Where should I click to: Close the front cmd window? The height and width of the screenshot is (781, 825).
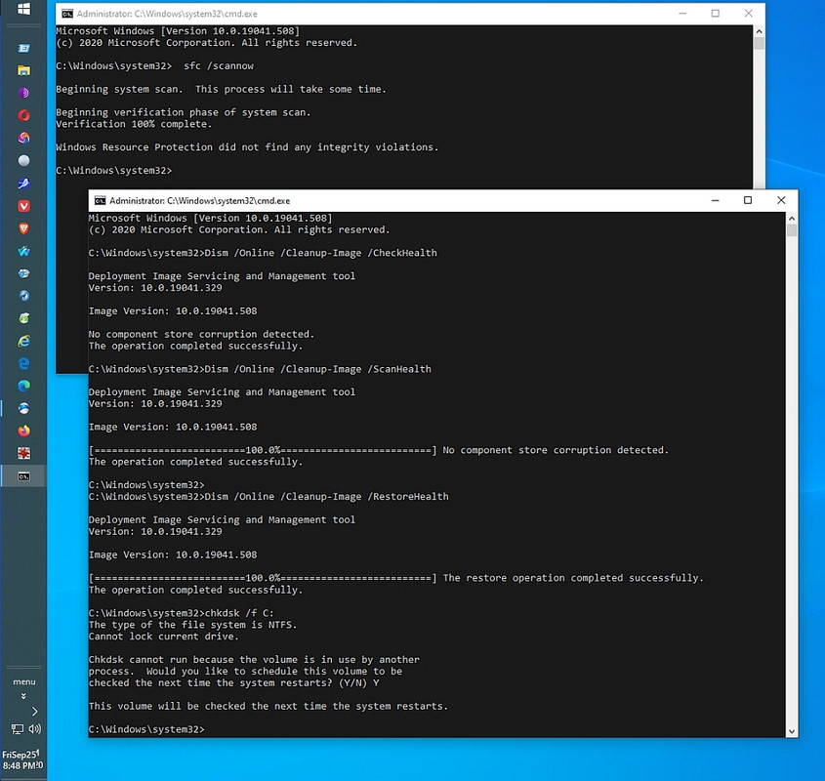(781, 200)
